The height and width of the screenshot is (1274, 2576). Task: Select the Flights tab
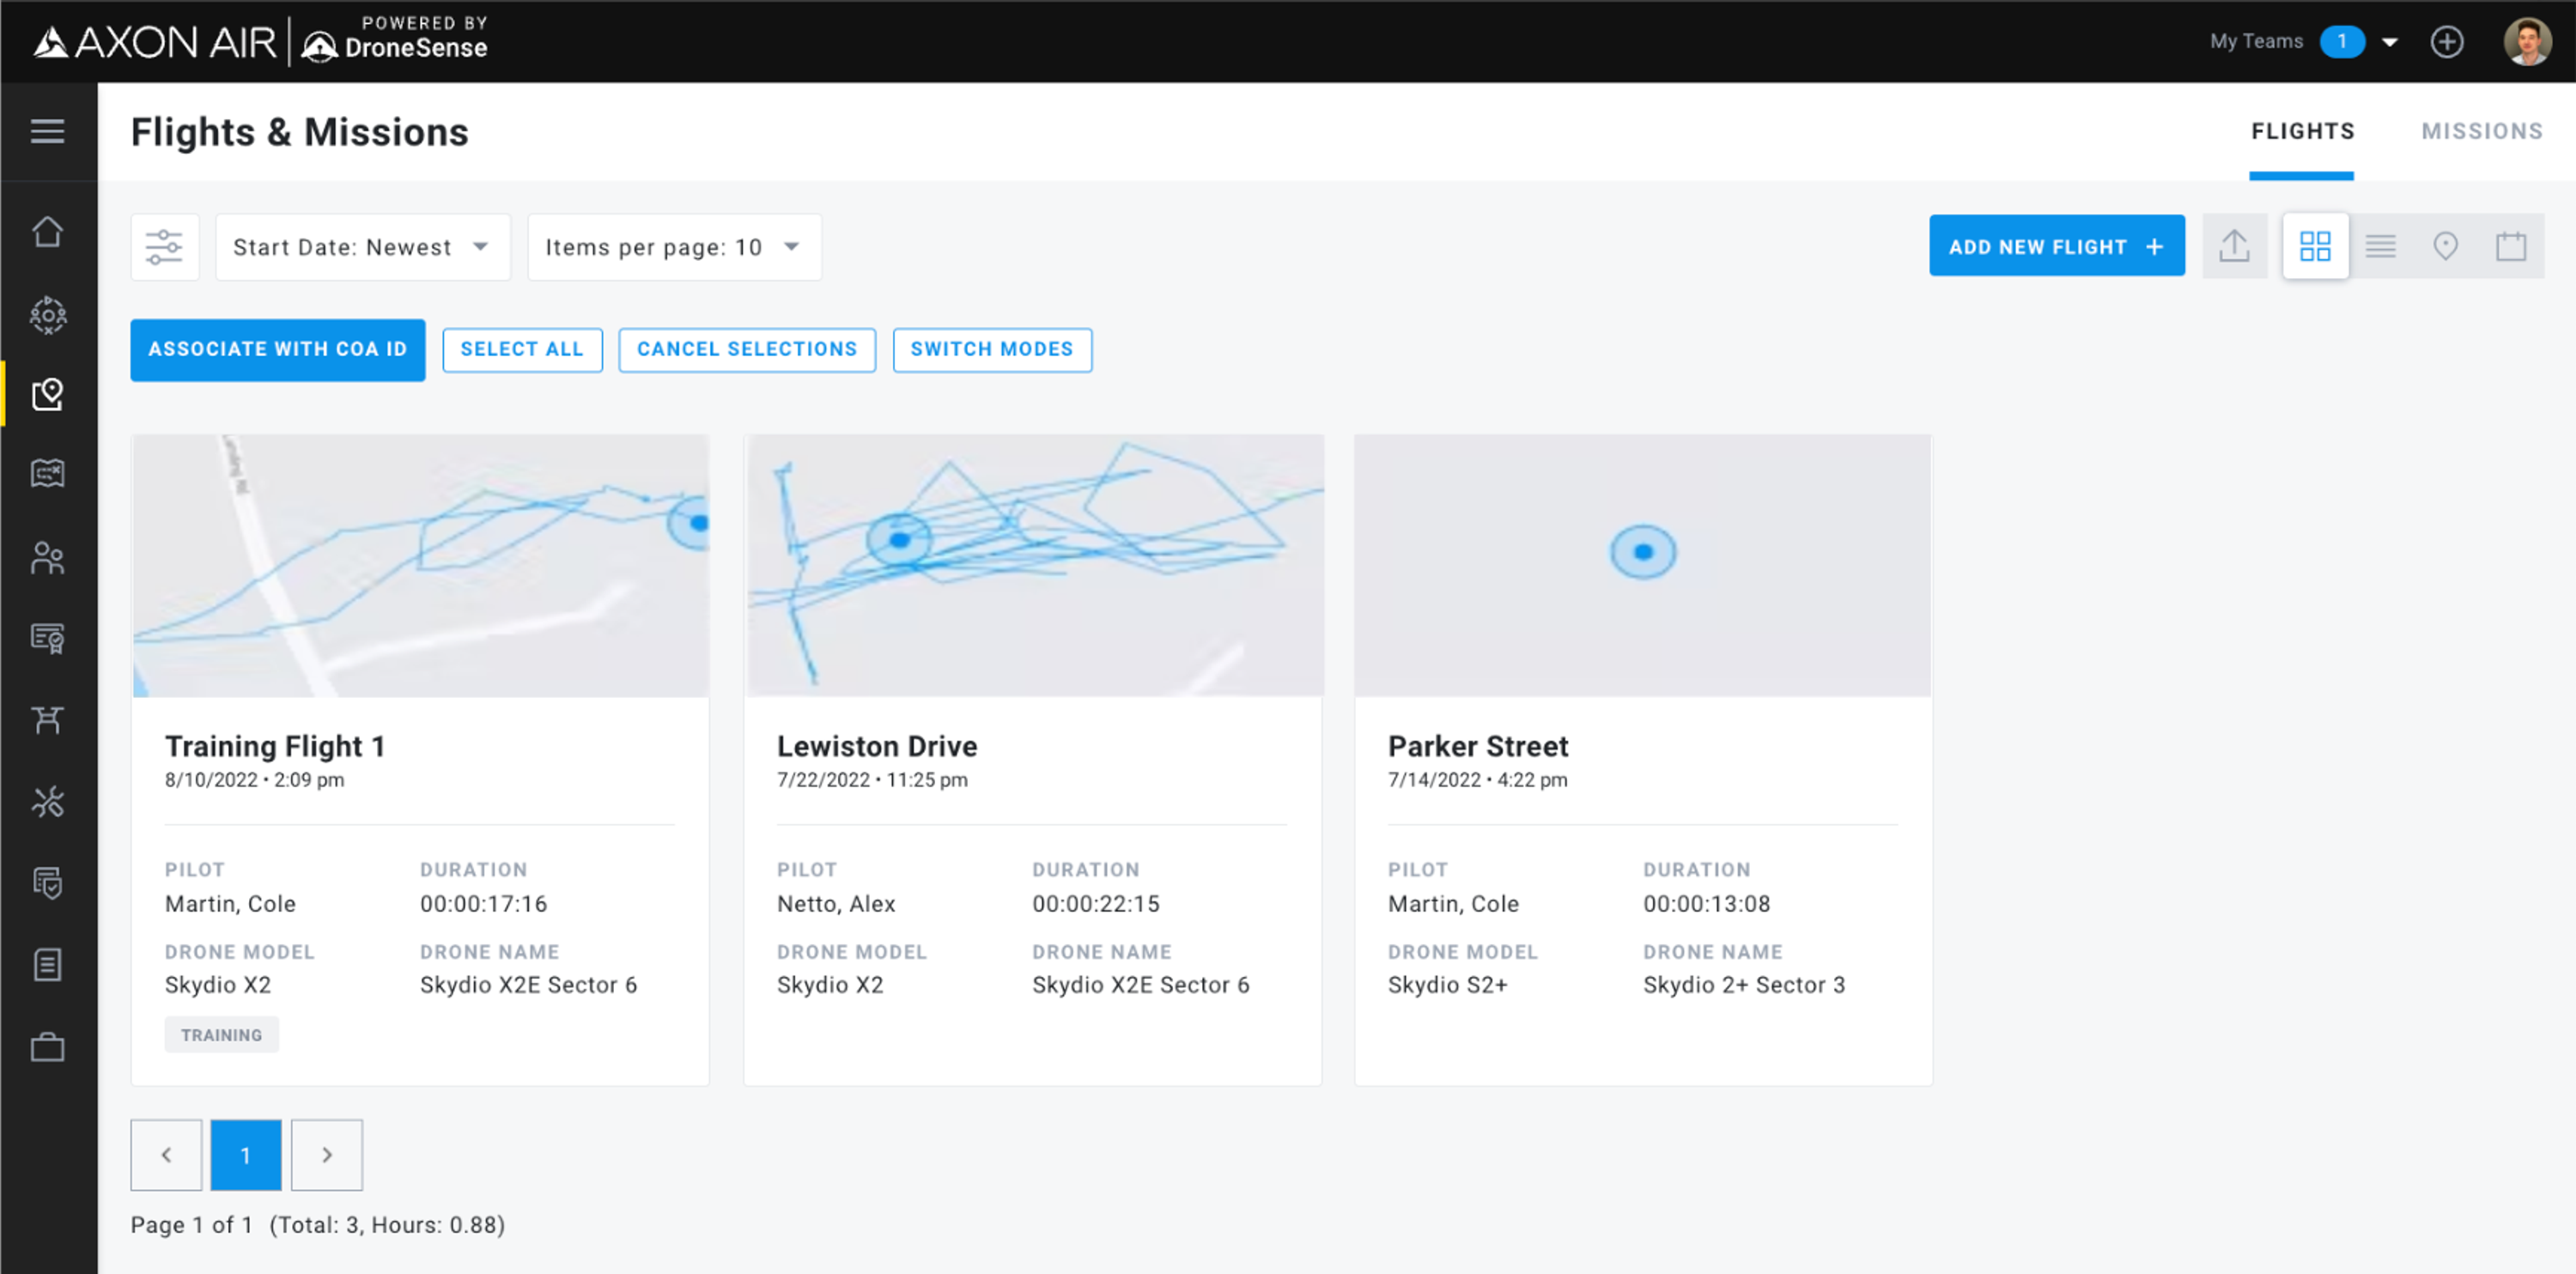pos(2302,131)
